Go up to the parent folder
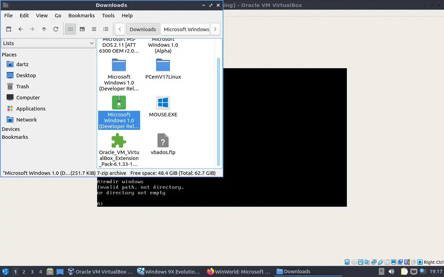Screen dimensions: 444x277 (44, 29)
